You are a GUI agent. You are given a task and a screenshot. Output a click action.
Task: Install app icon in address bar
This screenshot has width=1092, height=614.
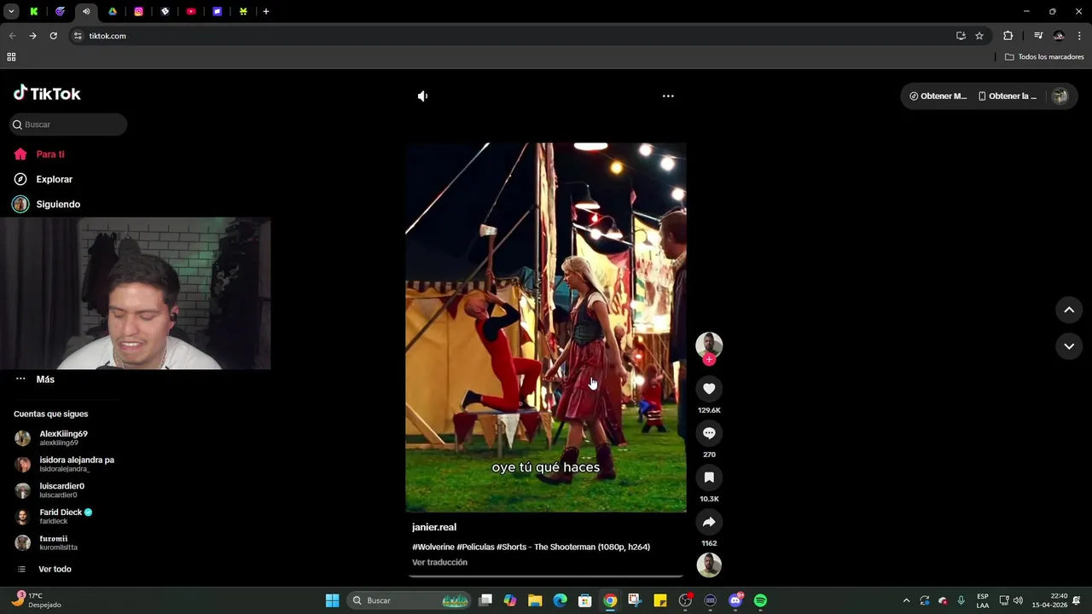click(x=961, y=36)
